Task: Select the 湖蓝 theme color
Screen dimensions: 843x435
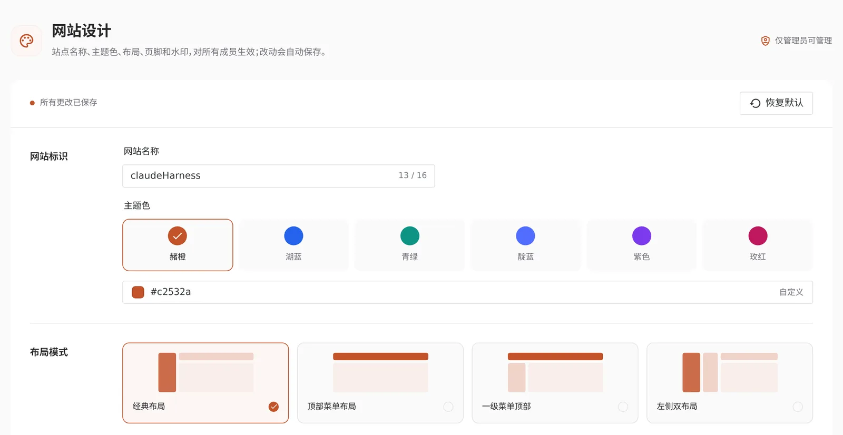Action: (x=293, y=245)
